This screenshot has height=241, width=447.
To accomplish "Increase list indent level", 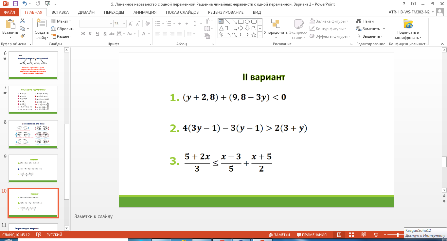I will pyautogui.click(x=188, y=24).
